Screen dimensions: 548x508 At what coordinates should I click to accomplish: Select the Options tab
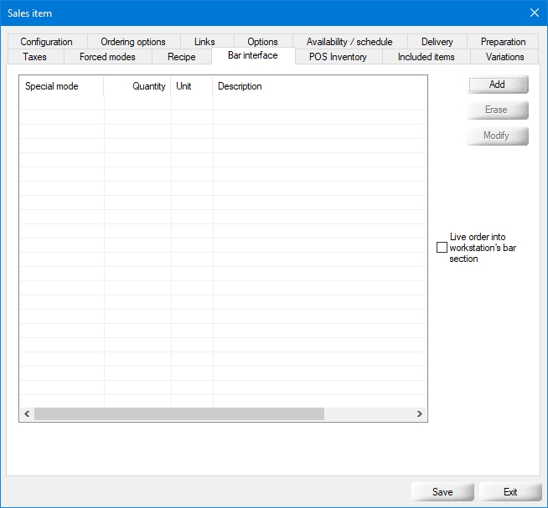coord(262,42)
